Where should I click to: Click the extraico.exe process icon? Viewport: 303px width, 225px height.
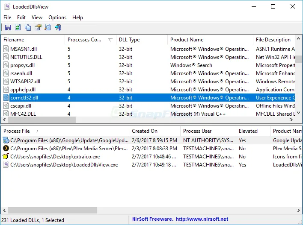click(6, 156)
